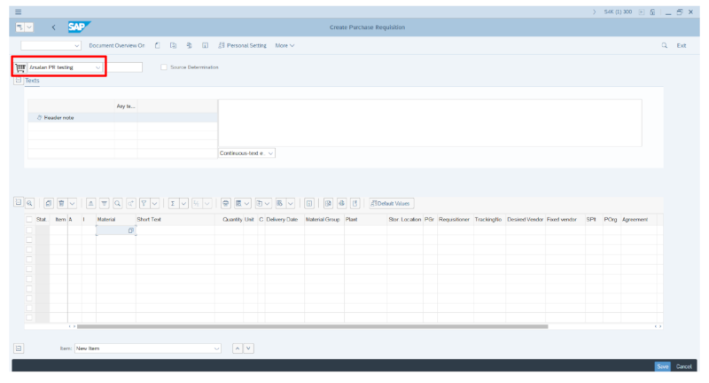Click the search icon at top right
The width and height of the screenshot is (709, 383).
click(x=664, y=45)
